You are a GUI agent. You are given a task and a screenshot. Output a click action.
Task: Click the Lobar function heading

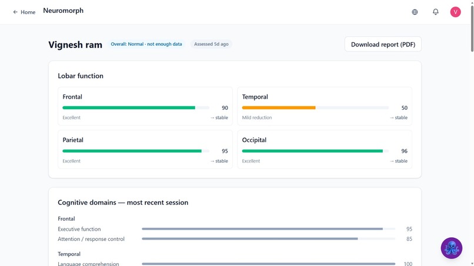pyautogui.click(x=81, y=76)
